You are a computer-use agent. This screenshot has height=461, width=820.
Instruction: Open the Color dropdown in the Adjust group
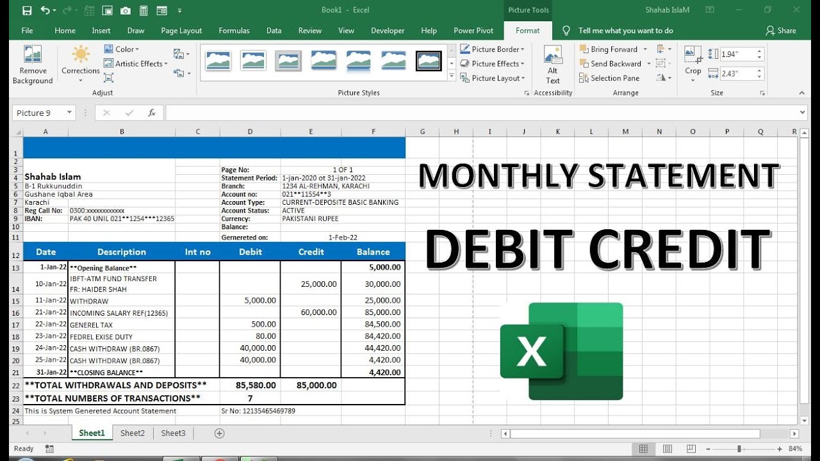[x=121, y=49]
